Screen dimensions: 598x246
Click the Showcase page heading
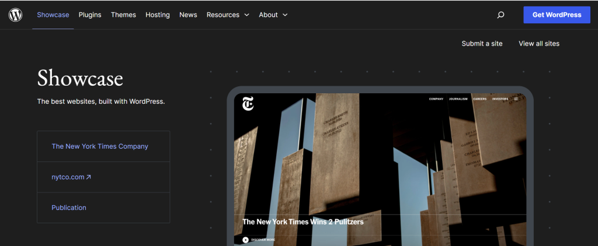point(80,78)
